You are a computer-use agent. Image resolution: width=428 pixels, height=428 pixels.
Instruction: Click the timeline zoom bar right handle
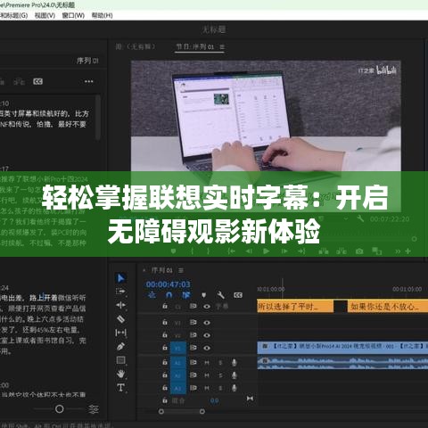(202, 411)
